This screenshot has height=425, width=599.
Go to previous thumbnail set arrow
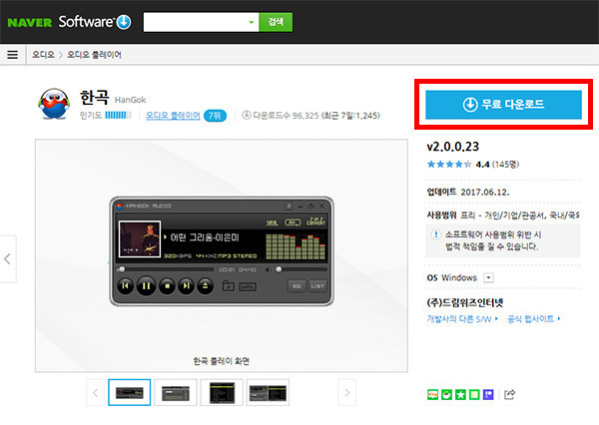tap(96, 392)
